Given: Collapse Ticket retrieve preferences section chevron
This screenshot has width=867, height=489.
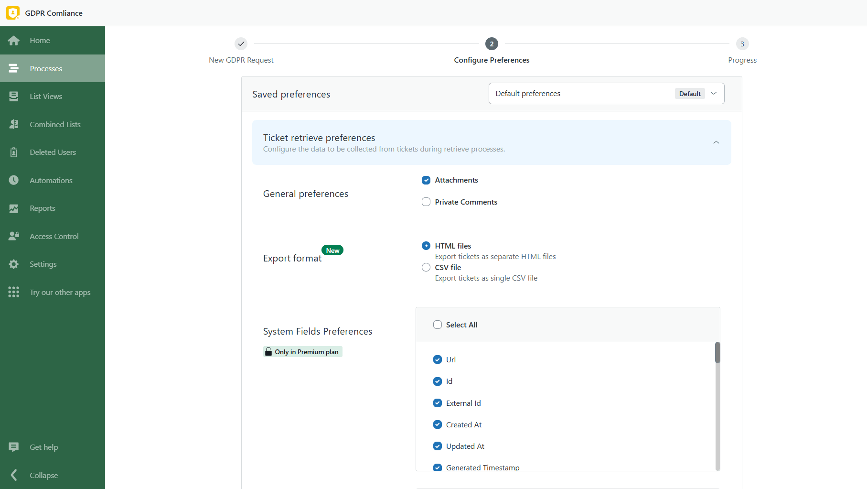Looking at the screenshot, I should click(716, 142).
